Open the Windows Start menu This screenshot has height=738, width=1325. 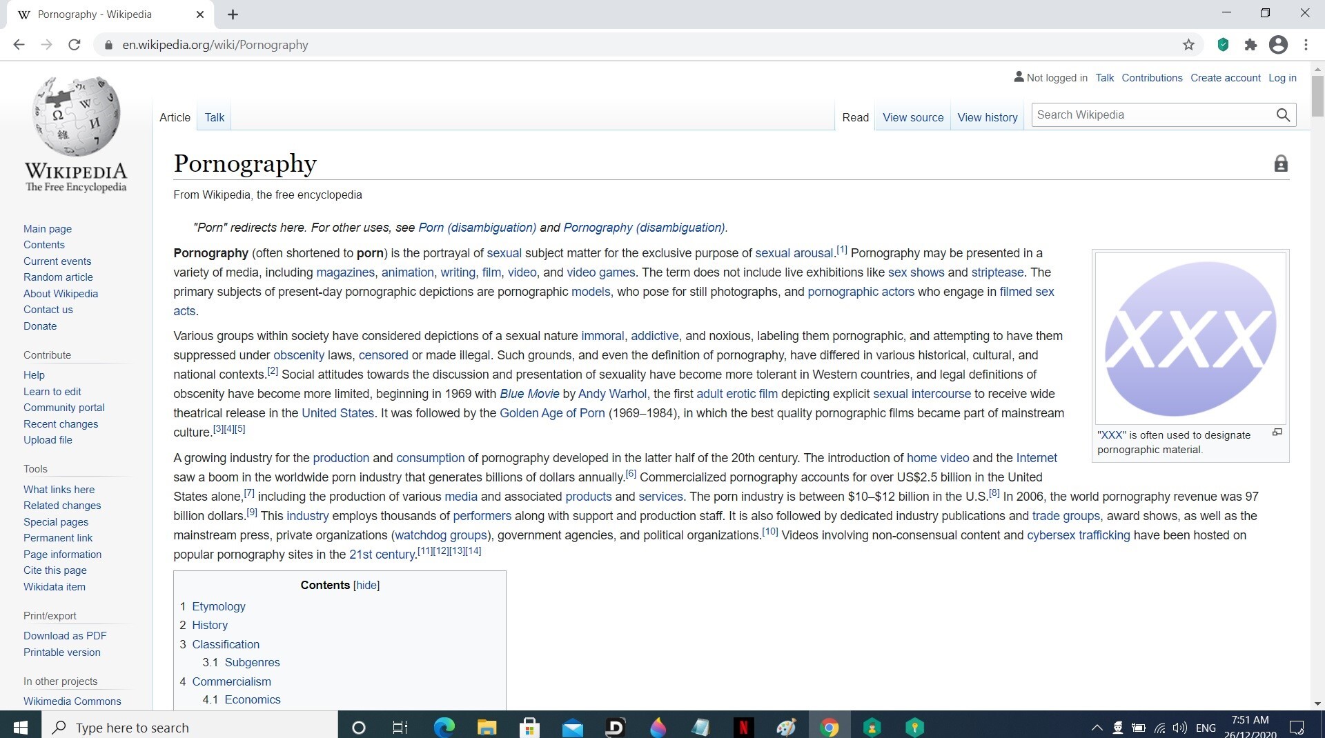[21, 727]
